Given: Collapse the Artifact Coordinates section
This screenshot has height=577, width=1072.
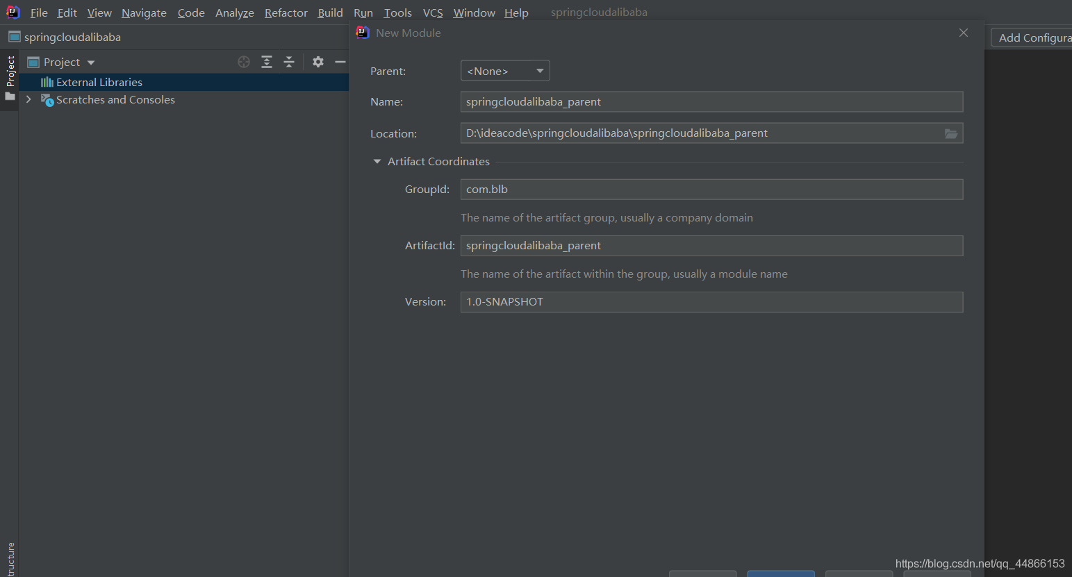Looking at the screenshot, I should coord(377,161).
